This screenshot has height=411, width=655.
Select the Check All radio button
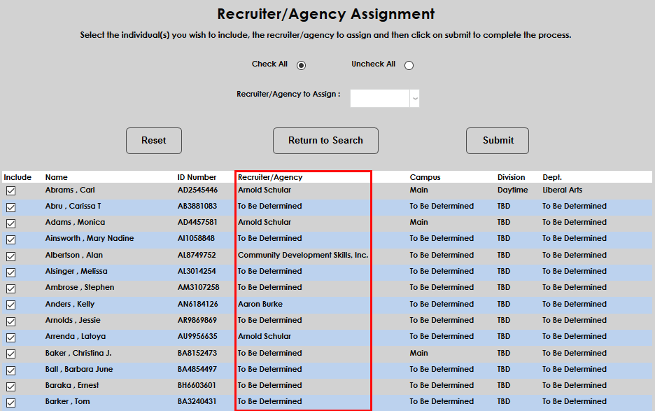click(x=301, y=64)
